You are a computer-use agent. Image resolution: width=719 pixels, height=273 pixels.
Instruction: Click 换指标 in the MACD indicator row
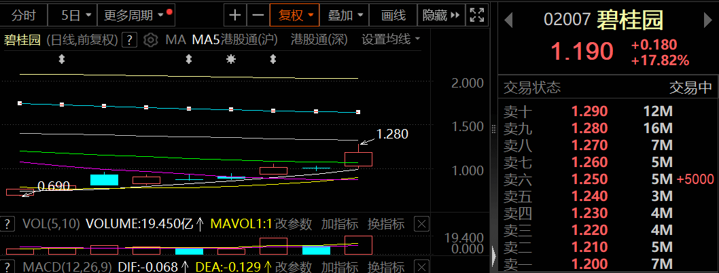(385, 266)
